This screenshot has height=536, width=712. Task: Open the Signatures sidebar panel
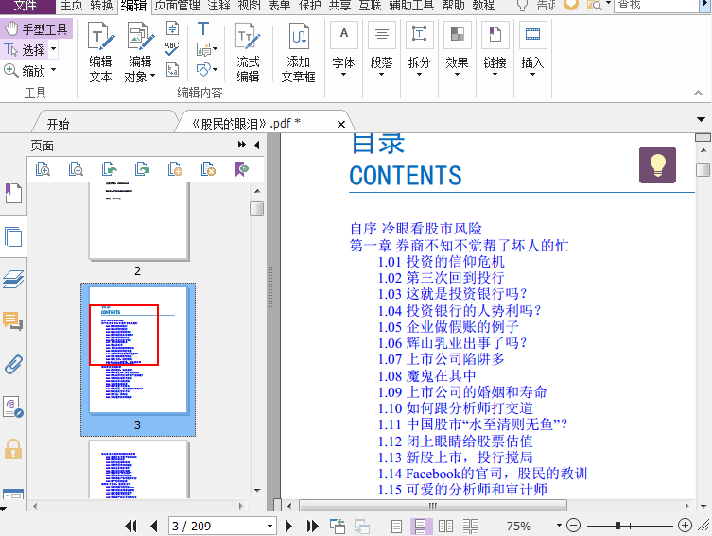point(12,407)
